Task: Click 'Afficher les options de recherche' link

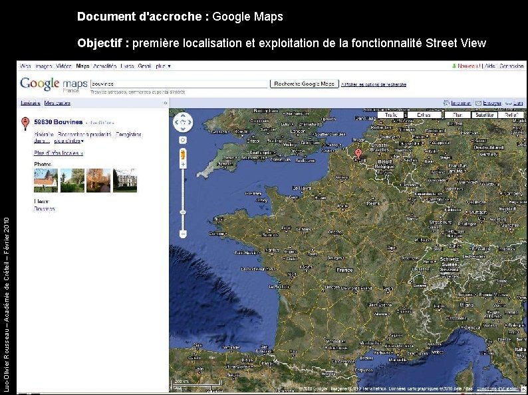Action: point(374,84)
